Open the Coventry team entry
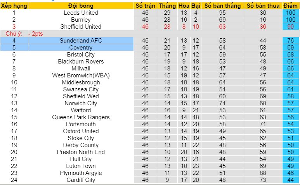This screenshot has height=185, width=300. (x=81, y=48)
